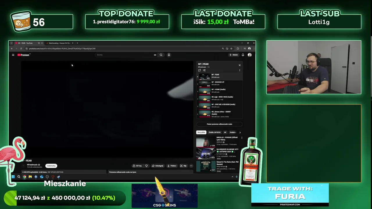Screen dimensions: 372x209
Task: Switch to the Matchmaking - Europe 5v5 tab
Action: [59, 43]
